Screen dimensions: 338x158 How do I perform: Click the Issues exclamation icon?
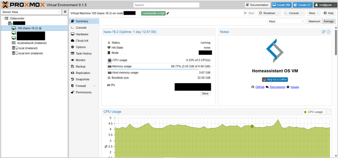click(288, 87)
